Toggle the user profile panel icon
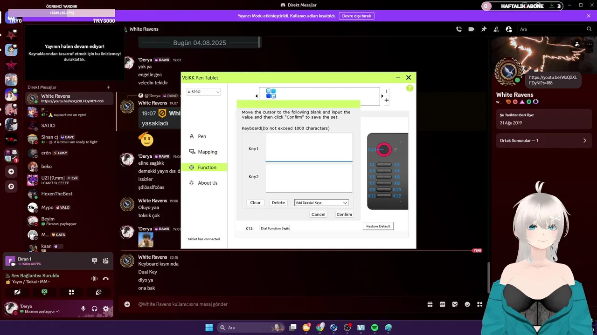This screenshot has height=335, width=597. tap(509, 29)
